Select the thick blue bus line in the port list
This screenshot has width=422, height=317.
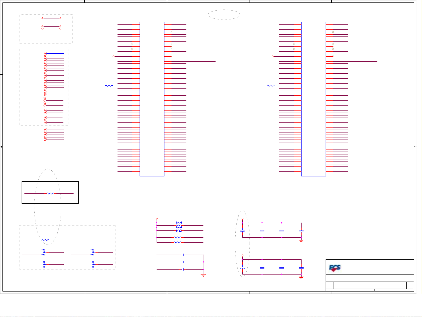coord(55,53)
